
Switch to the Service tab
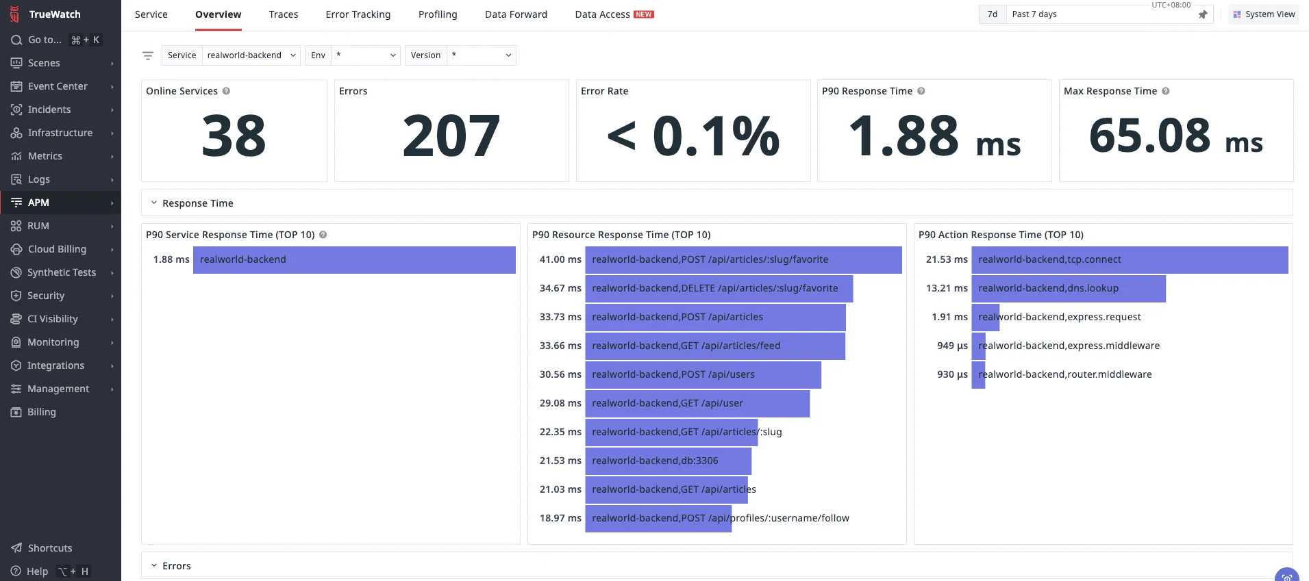point(151,14)
